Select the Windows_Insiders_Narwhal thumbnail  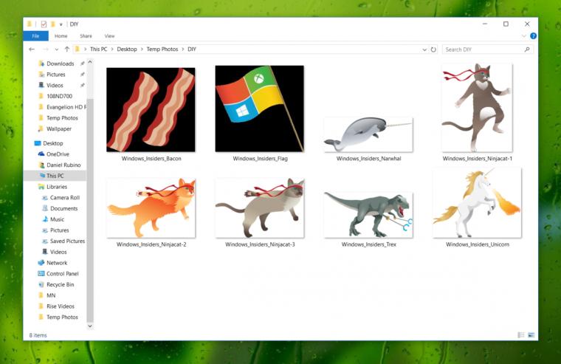tap(368, 134)
